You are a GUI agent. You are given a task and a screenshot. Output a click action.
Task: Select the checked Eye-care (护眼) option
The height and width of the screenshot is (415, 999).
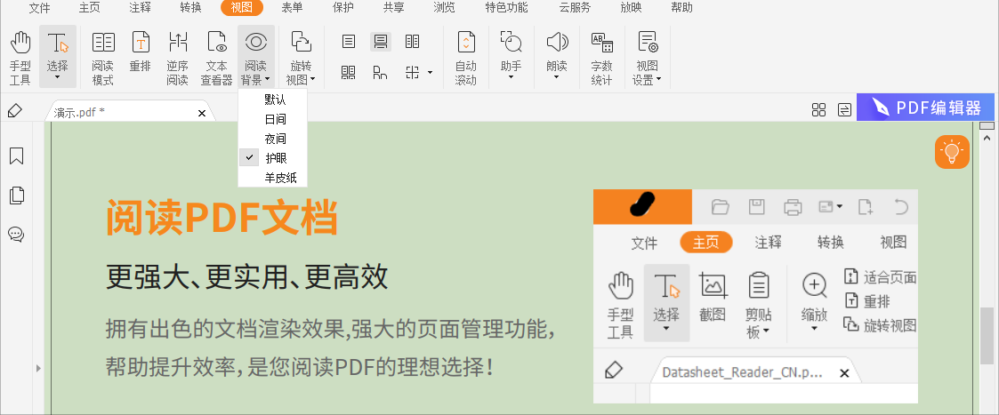pyautogui.click(x=275, y=158)
